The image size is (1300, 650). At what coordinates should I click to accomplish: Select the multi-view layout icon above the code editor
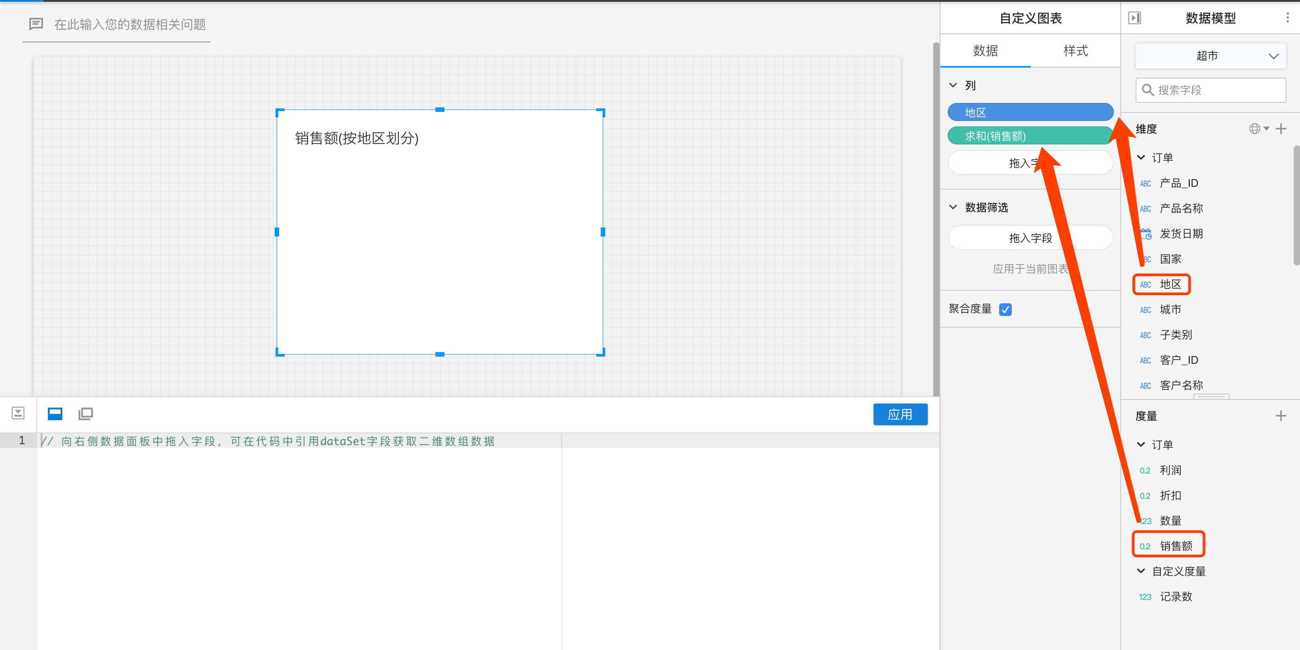click(x=85, y=413)
